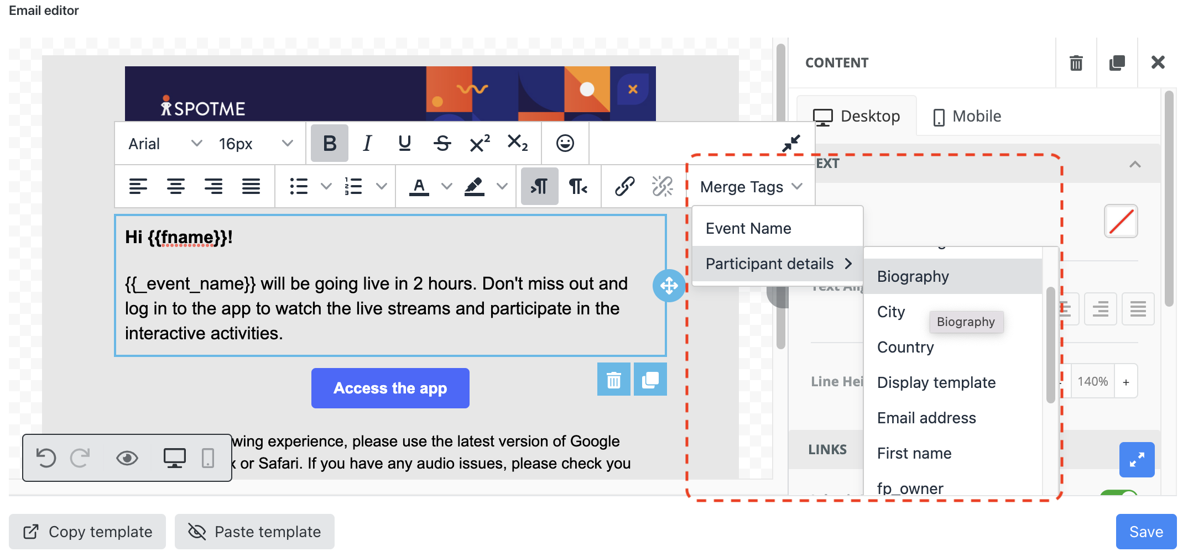Select Biography from Participant details menu
1188x557 pixels.
coord(913,276)
